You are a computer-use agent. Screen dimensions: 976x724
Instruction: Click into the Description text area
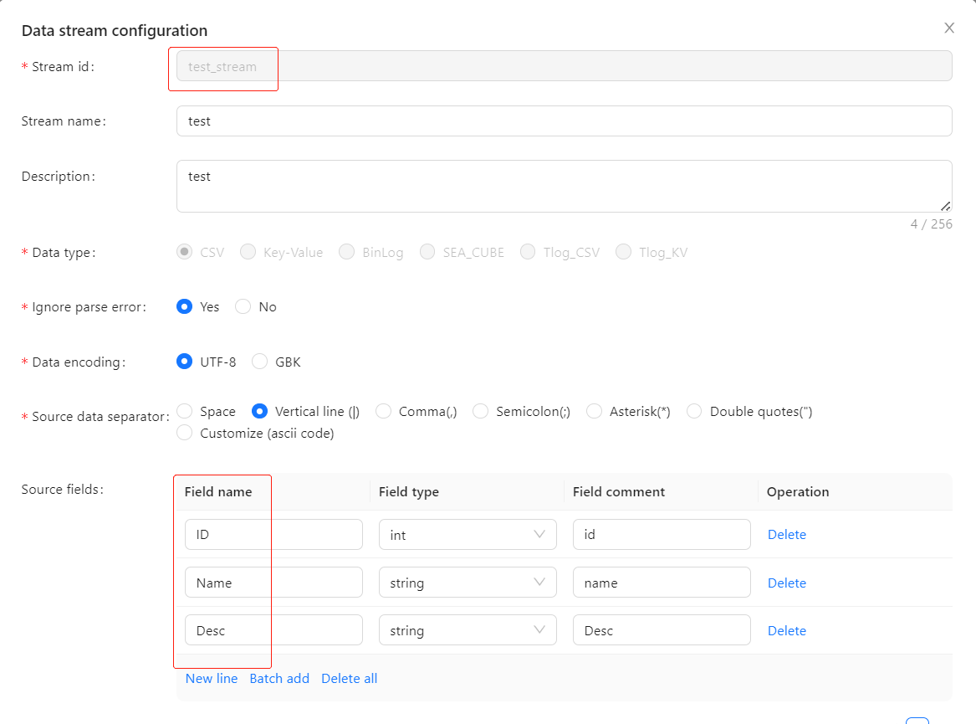[x=564, y=186]
